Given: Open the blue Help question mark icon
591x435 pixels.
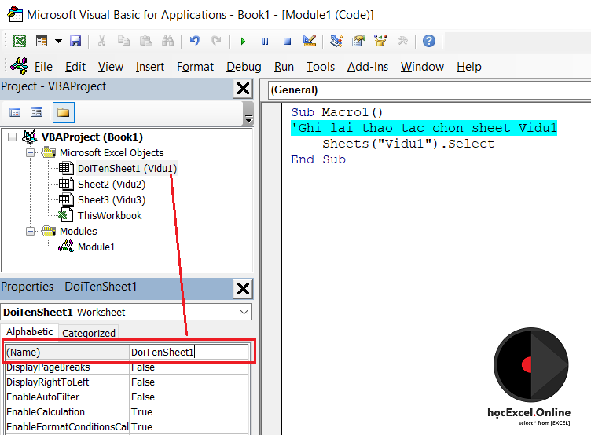Looking at the screenshot, I should 429,41.
